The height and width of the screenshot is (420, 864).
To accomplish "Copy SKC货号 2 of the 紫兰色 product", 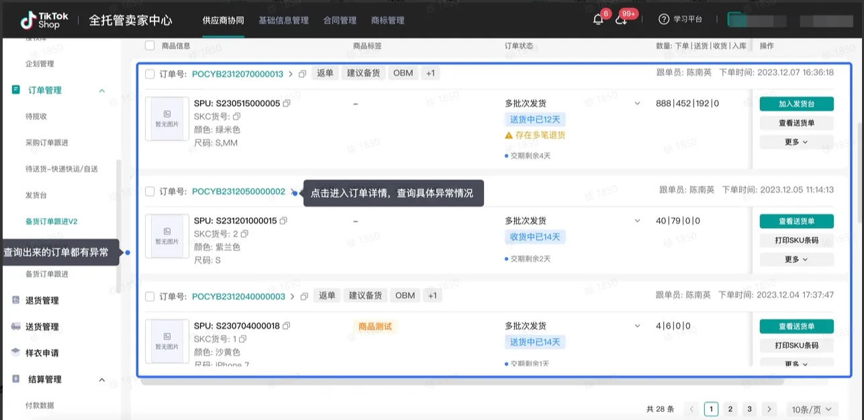I will coord(244,234).
